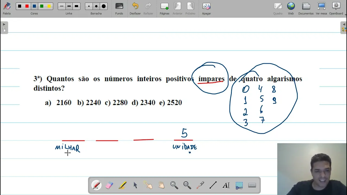Choose the arrow Selector tool
The height and width of the screenshot is (195, 347).
(135, 185)
